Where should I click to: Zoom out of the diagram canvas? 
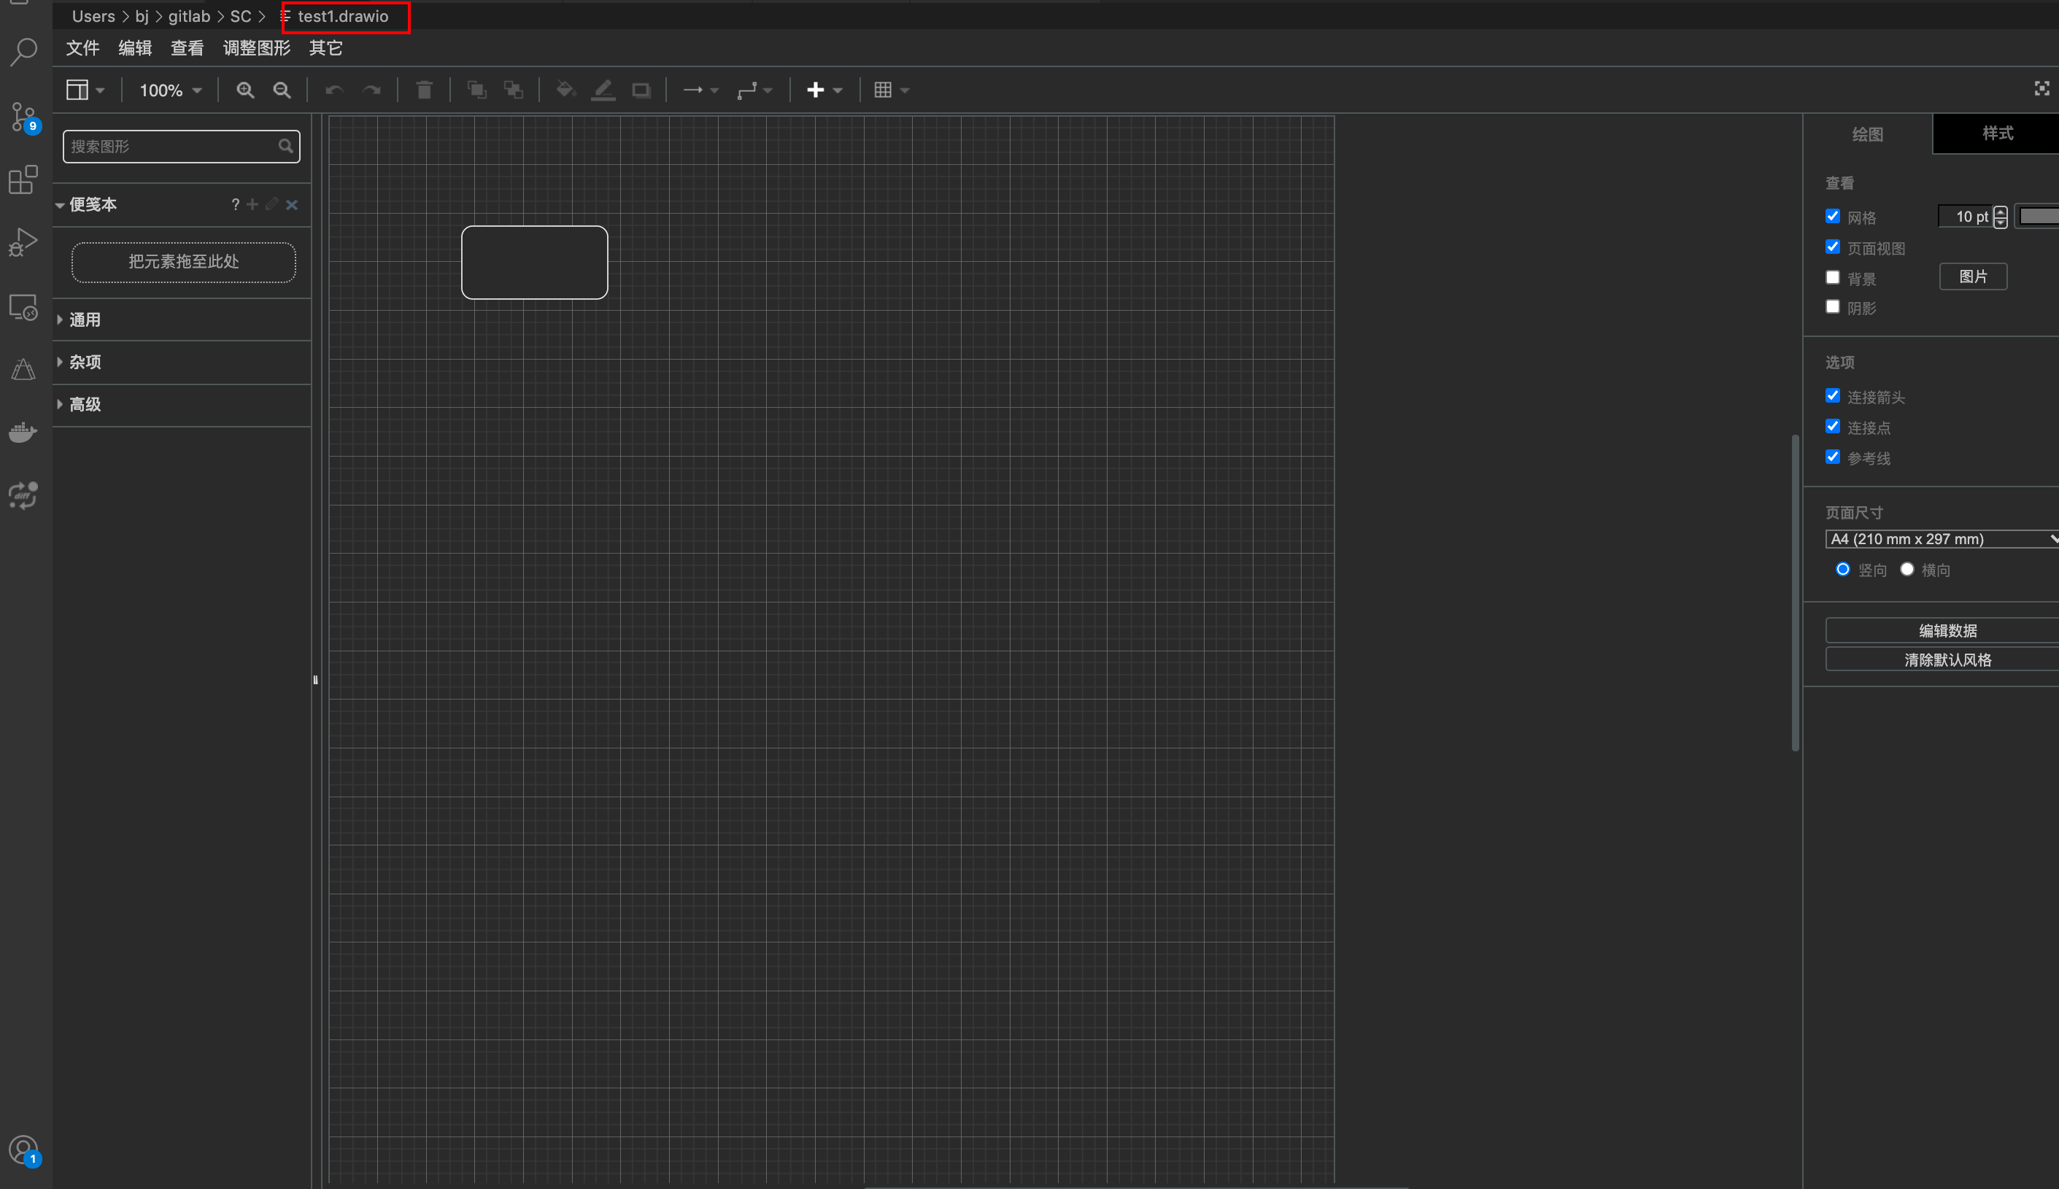point(282,90)
